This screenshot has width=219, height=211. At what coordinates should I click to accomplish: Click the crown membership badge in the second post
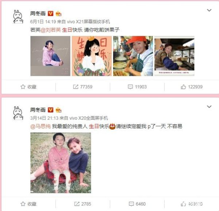coord(58,110)
